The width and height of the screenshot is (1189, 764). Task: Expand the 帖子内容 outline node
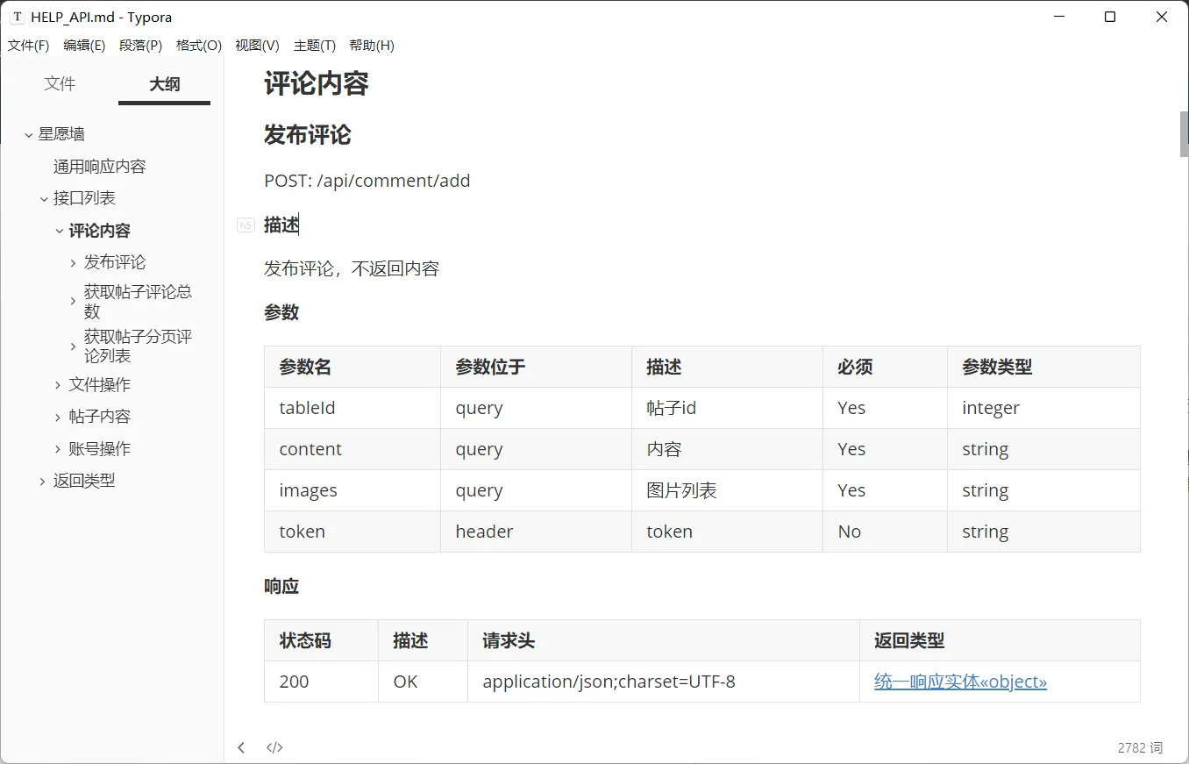coord(56,416)
